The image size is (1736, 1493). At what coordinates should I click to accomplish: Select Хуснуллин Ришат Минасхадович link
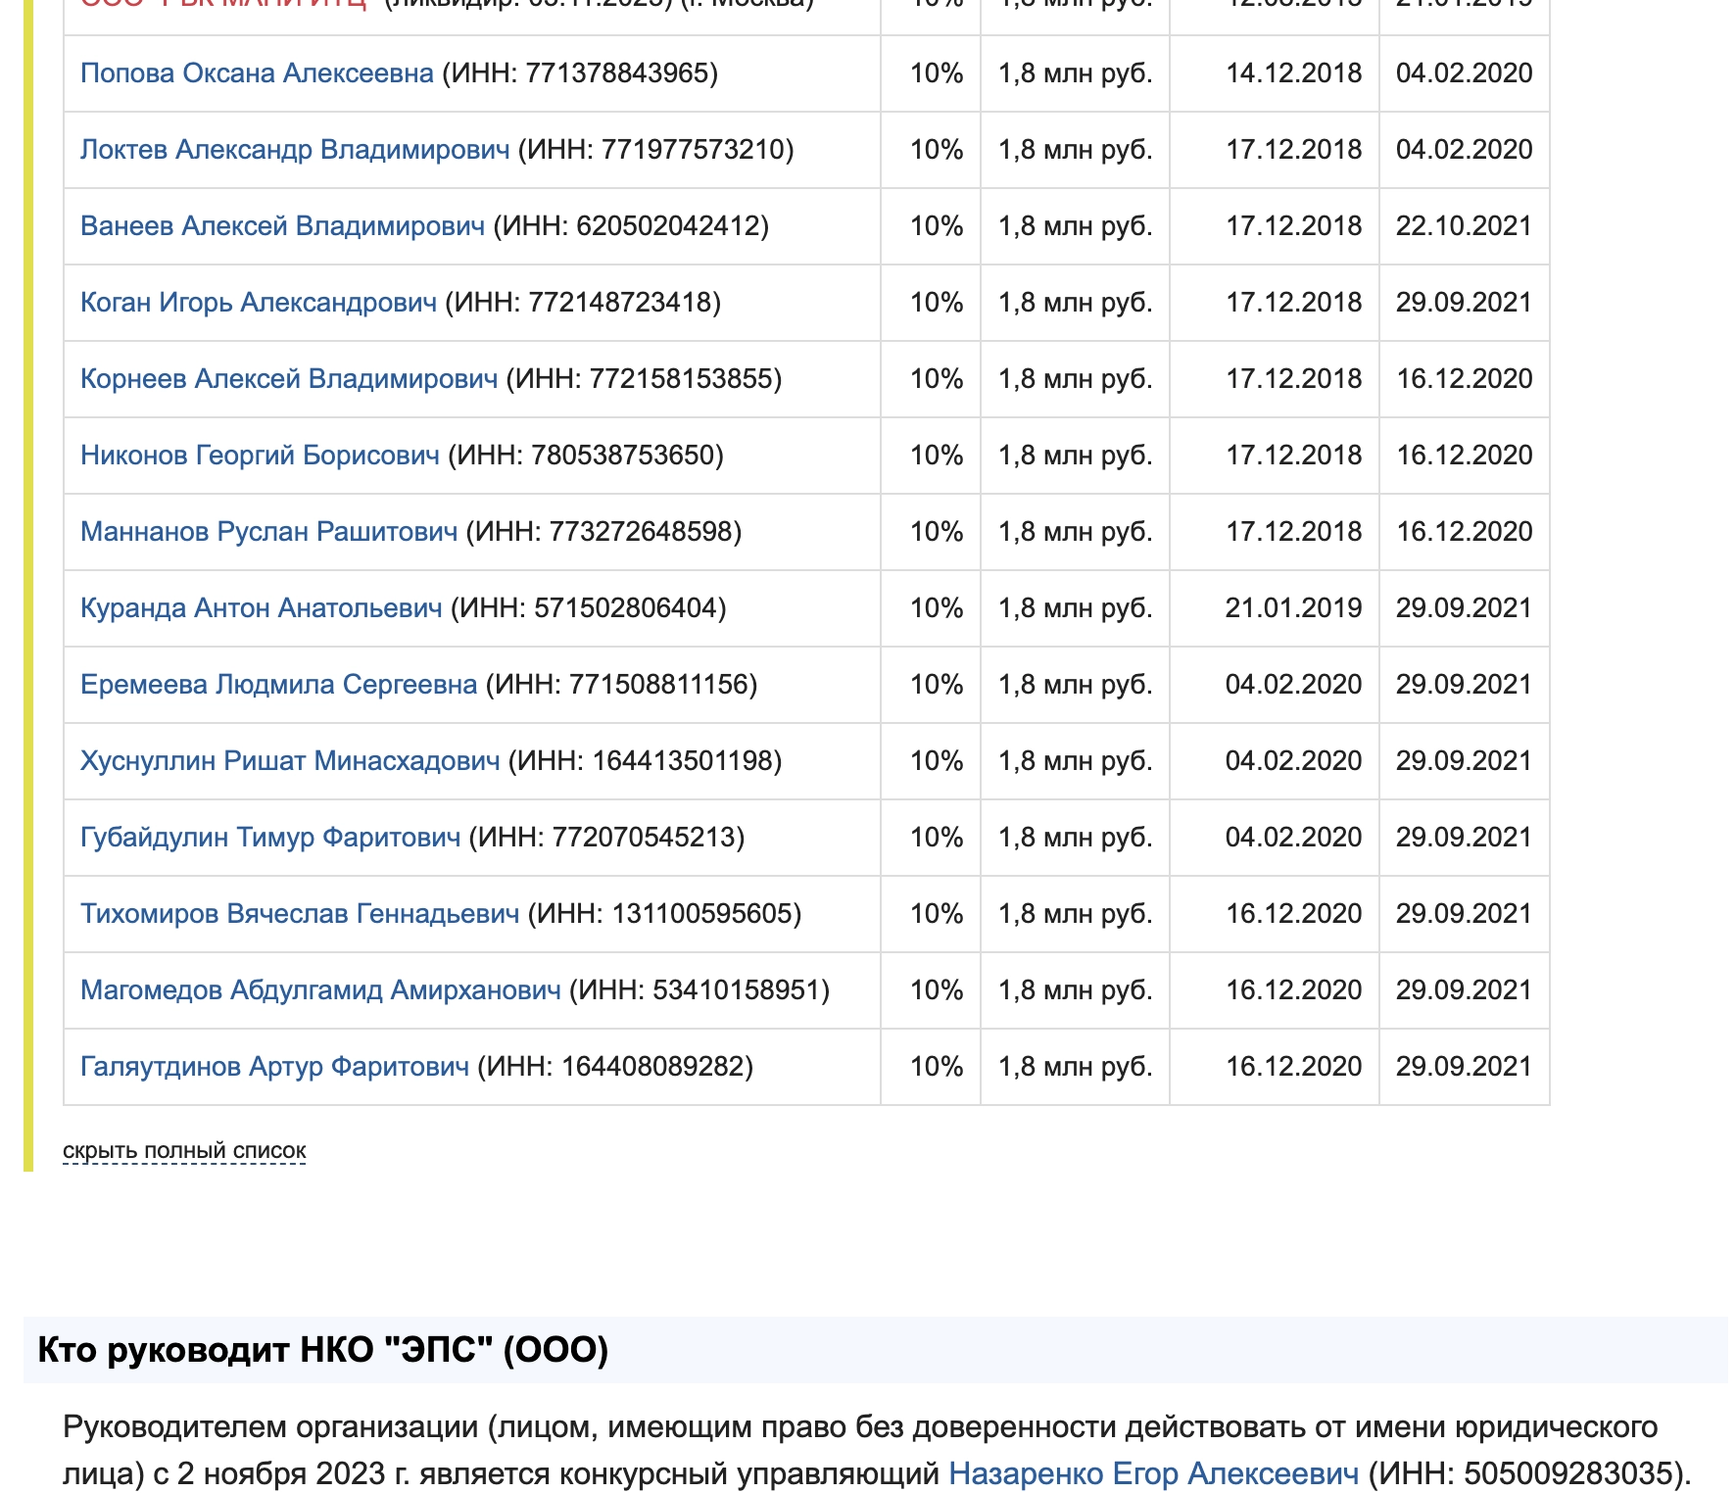290,761
